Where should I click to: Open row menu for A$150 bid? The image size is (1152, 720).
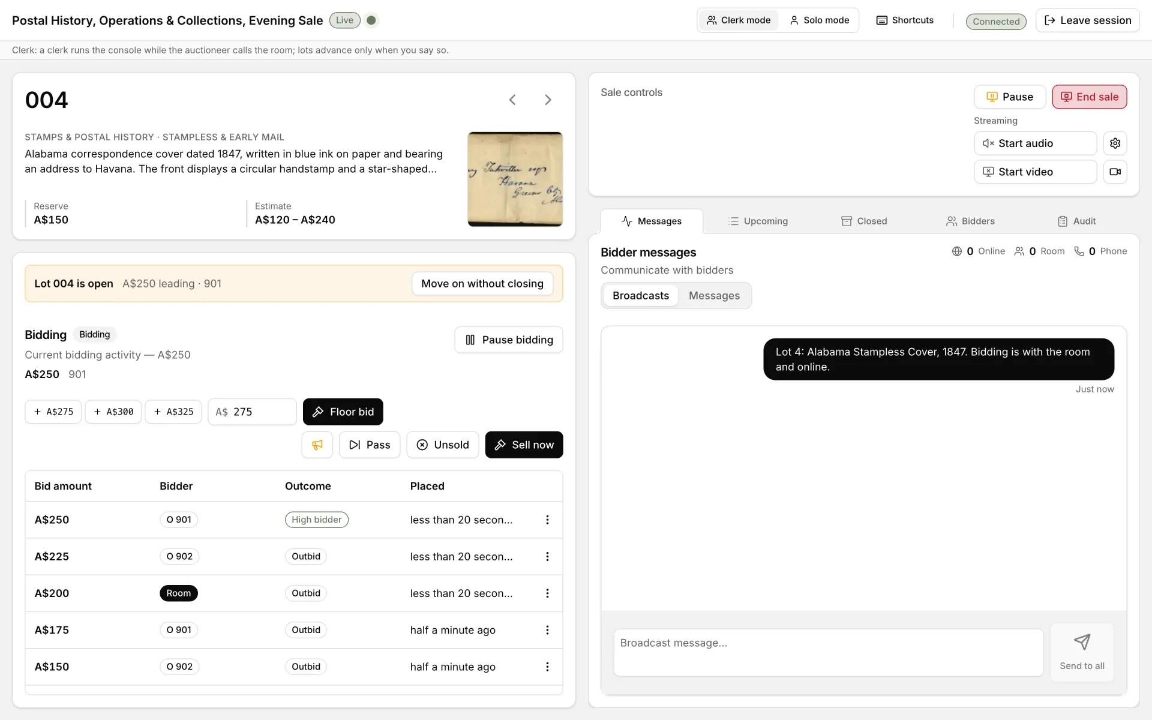[547, 667]
